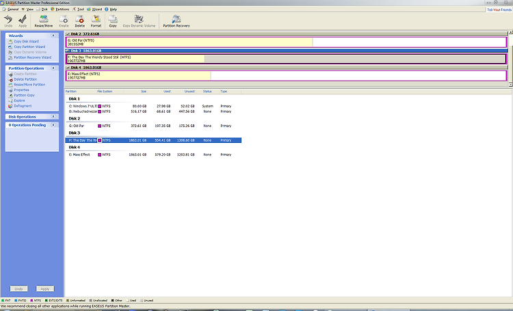Click the Delete toolbar icon
Screen dimensions: 513x311
[79, 19]
